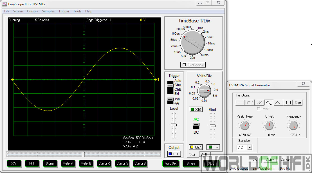The image size is (312, 173).
Task: Switch to the Ch A tab
Action: pyautogui.click(x=192, y=155)
